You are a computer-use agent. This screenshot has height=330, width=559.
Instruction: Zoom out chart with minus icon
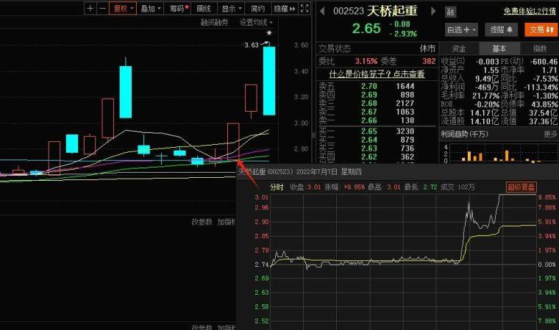click(103, 8)
